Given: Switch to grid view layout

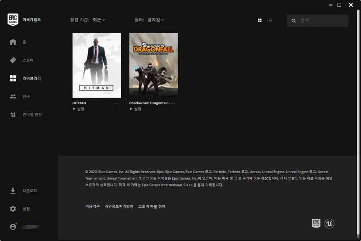Looking at the screenshot, I should point(260,20).
